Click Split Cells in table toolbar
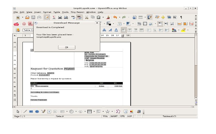Viewport: 216px width, 134px height. (145, 24)
